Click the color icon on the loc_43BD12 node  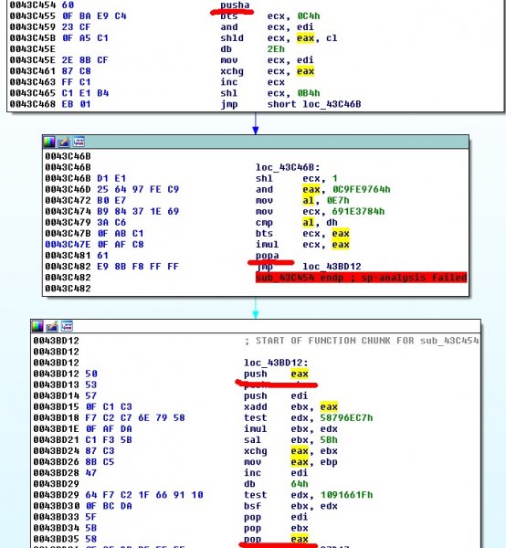pyautogui.click(x=37, y=326)
